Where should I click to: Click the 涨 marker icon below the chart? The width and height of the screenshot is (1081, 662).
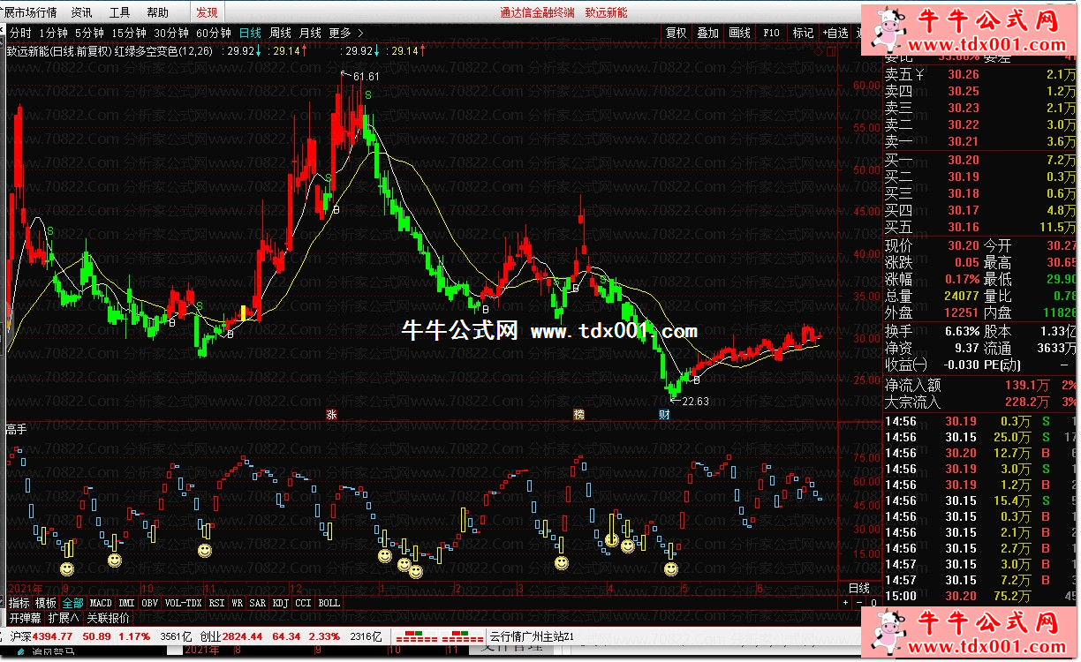(x=332, y=414)
